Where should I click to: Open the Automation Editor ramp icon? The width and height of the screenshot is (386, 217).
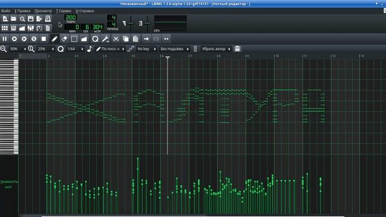click(x=22, y=28)
